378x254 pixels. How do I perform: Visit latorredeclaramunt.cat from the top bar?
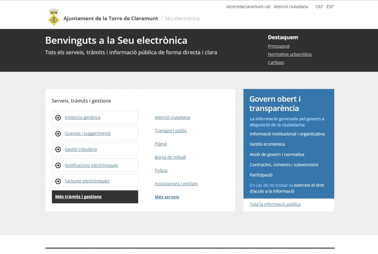(x=248, y=7)
